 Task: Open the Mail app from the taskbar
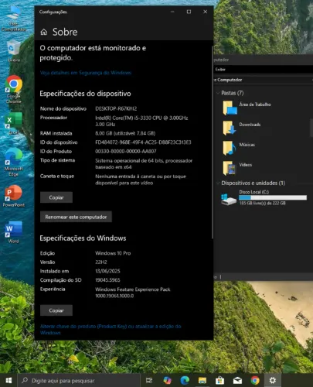click(237, 380)
